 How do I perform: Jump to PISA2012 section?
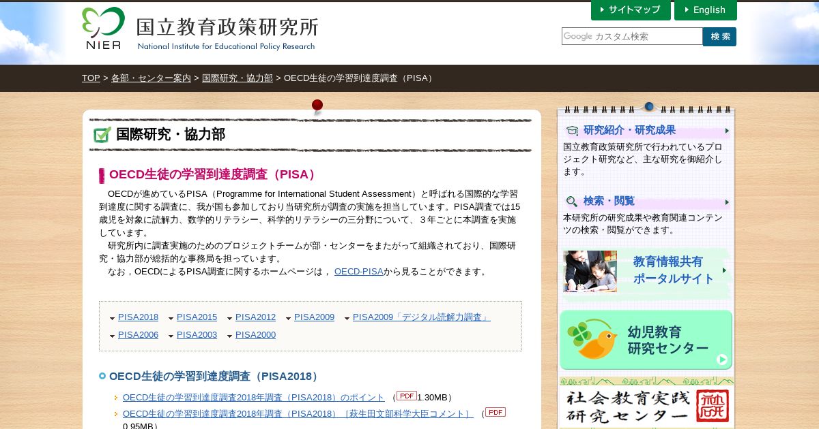coord(255,317)
